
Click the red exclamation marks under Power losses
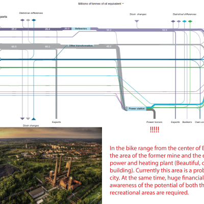click(x=155, y=130)
